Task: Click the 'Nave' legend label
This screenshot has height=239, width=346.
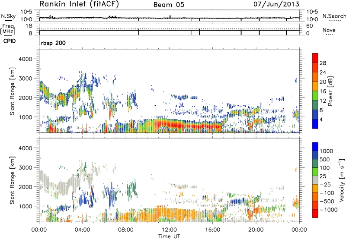Action: click(x=329, y=30)
